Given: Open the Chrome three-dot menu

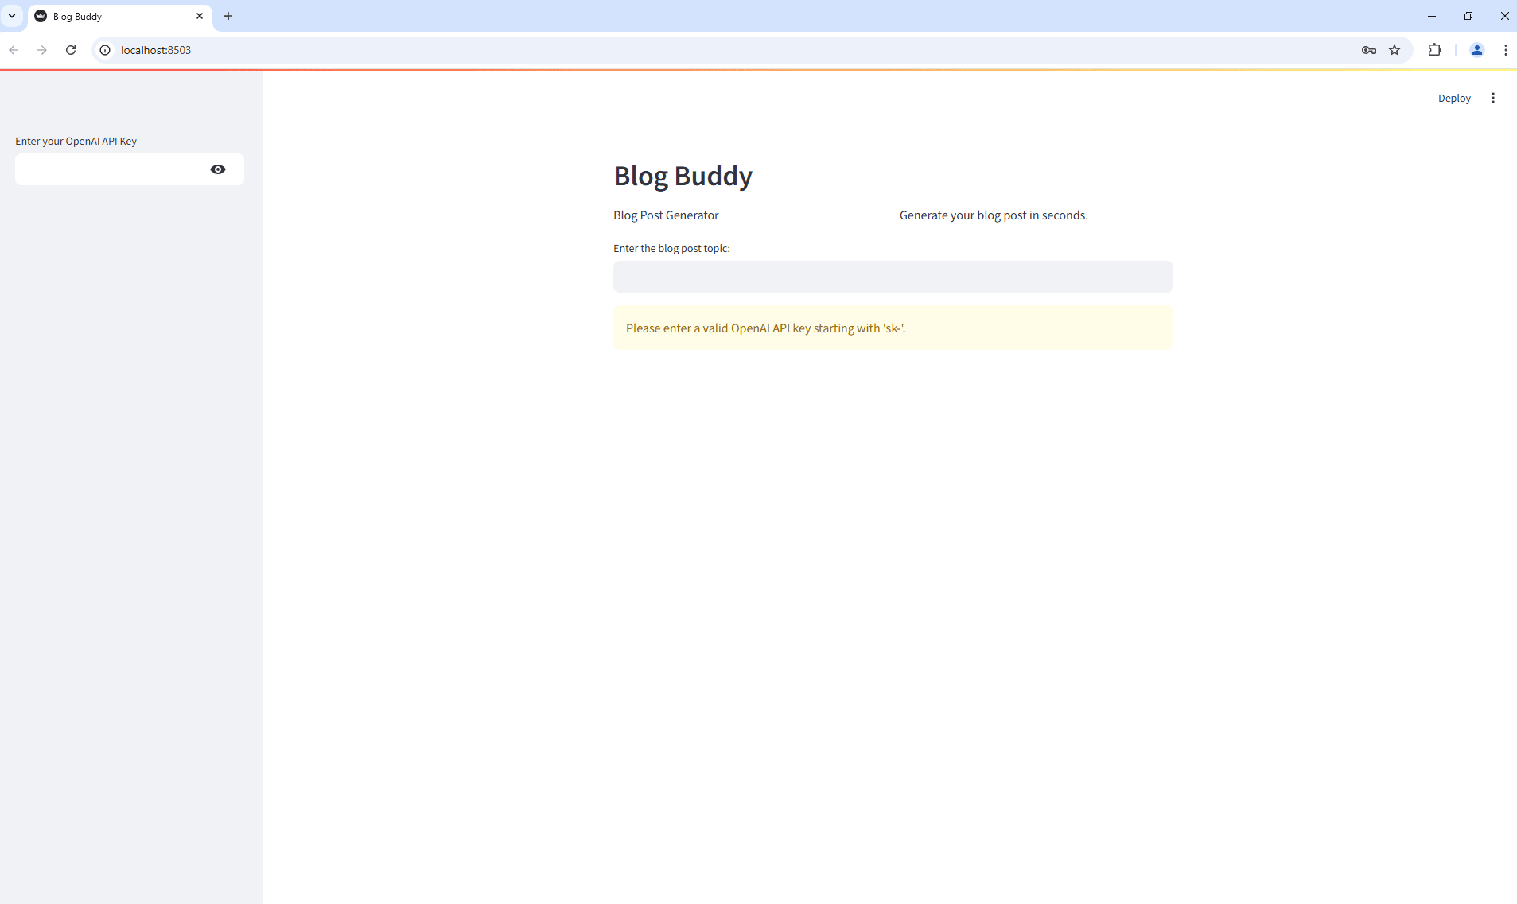Looking at the screenshot, I should (x=1505, y=50).
